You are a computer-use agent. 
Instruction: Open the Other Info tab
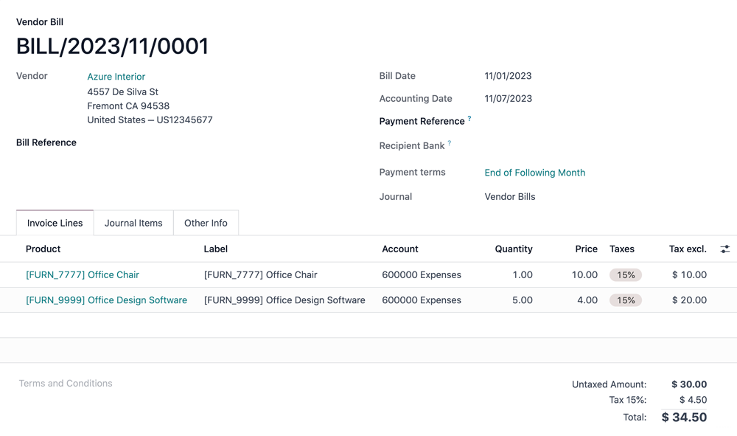[206, 223]
